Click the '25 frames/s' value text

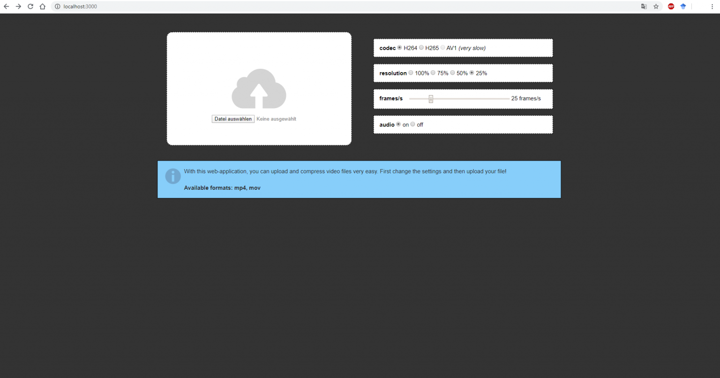coord(526,98)
